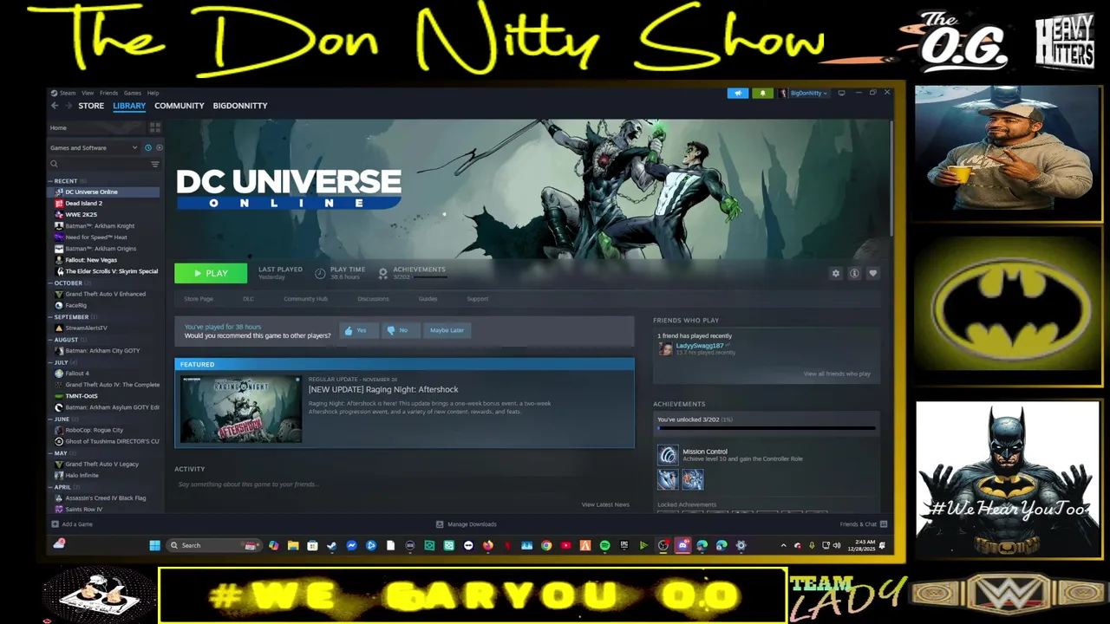Open the Epic Games taskbar icon
1110x624 pixels.
click(624, 545)
